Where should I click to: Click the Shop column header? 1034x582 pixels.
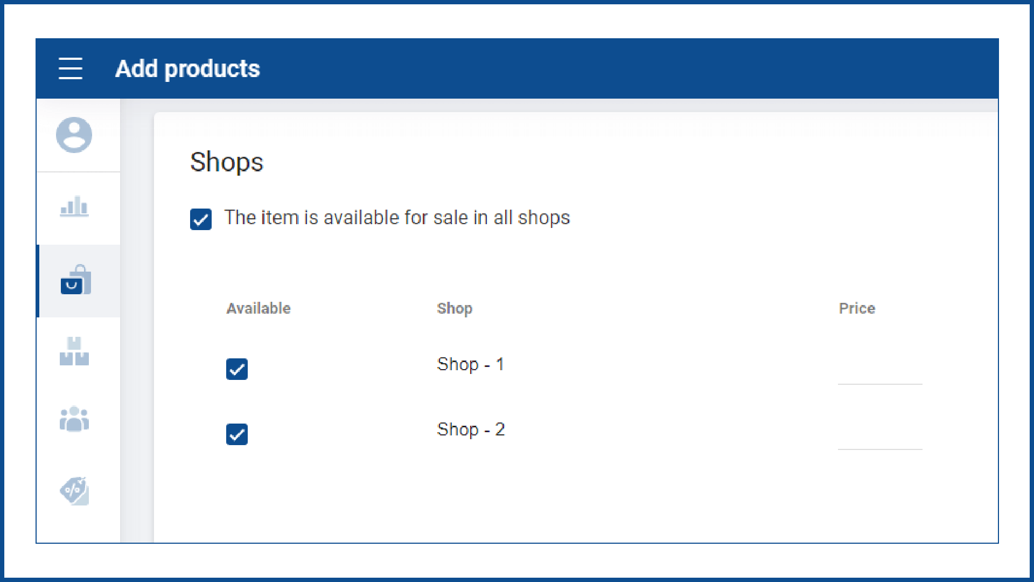(x=455, y=308)
